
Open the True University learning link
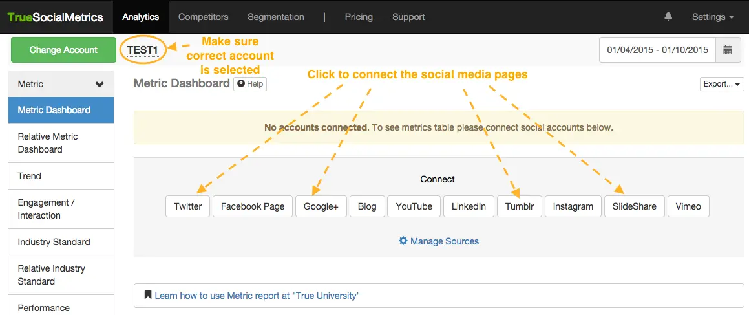coord(257,296)
